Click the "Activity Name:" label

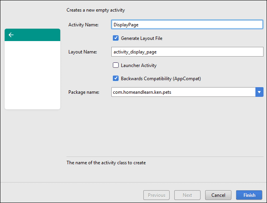pos(83,25)
